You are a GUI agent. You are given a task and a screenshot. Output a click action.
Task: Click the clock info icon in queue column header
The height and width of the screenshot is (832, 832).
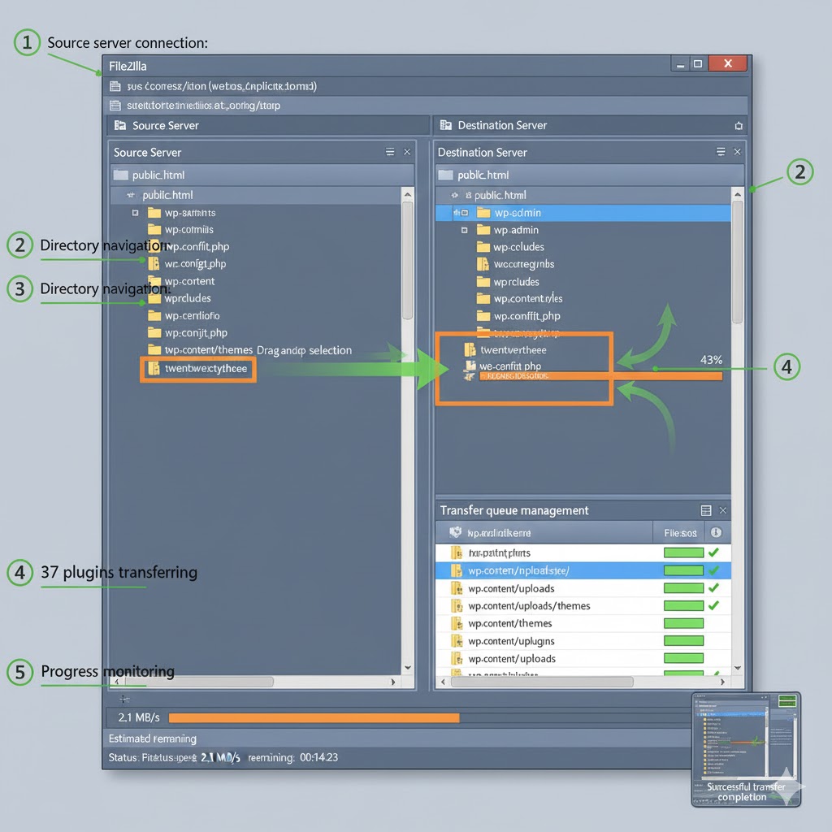click(716, 532)
